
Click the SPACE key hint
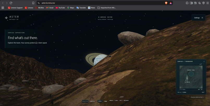coord(100,101)
